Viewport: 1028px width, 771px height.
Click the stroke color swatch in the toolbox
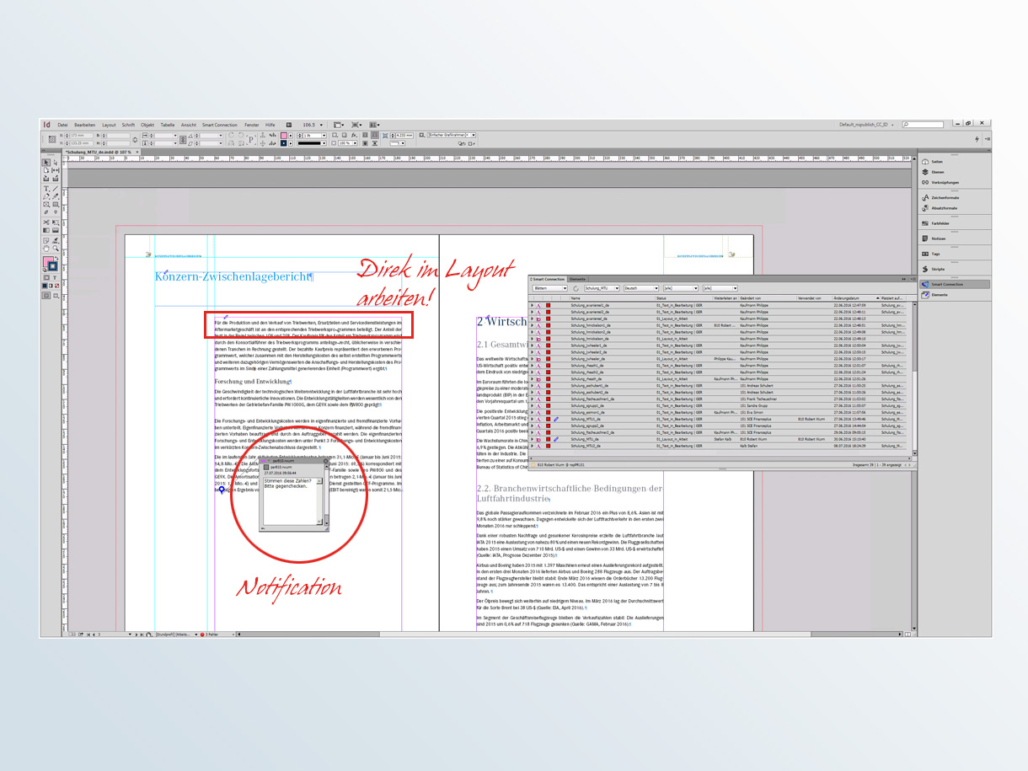pos(53,267)
